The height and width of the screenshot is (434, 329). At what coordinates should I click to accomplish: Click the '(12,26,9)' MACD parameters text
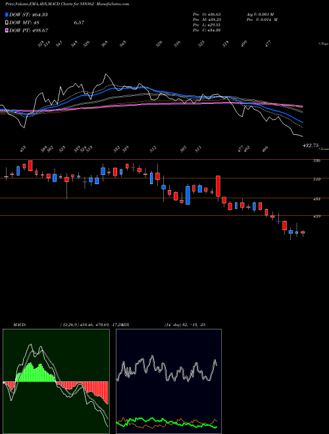69,325
